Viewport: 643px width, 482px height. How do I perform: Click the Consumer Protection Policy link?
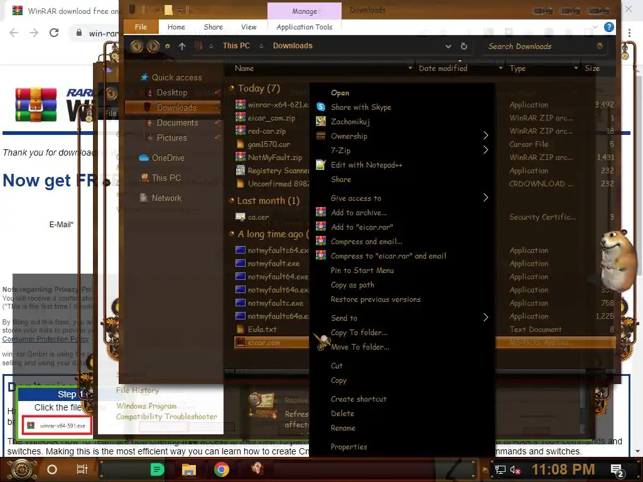coord(45,339)
